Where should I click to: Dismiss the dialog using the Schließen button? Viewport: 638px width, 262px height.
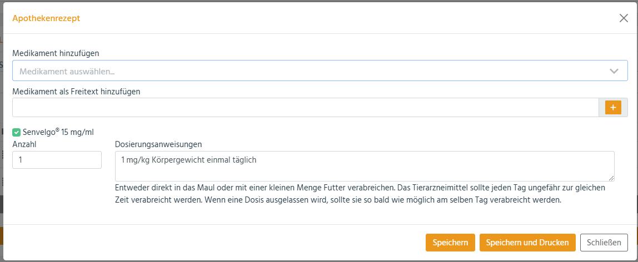(604, 243)
